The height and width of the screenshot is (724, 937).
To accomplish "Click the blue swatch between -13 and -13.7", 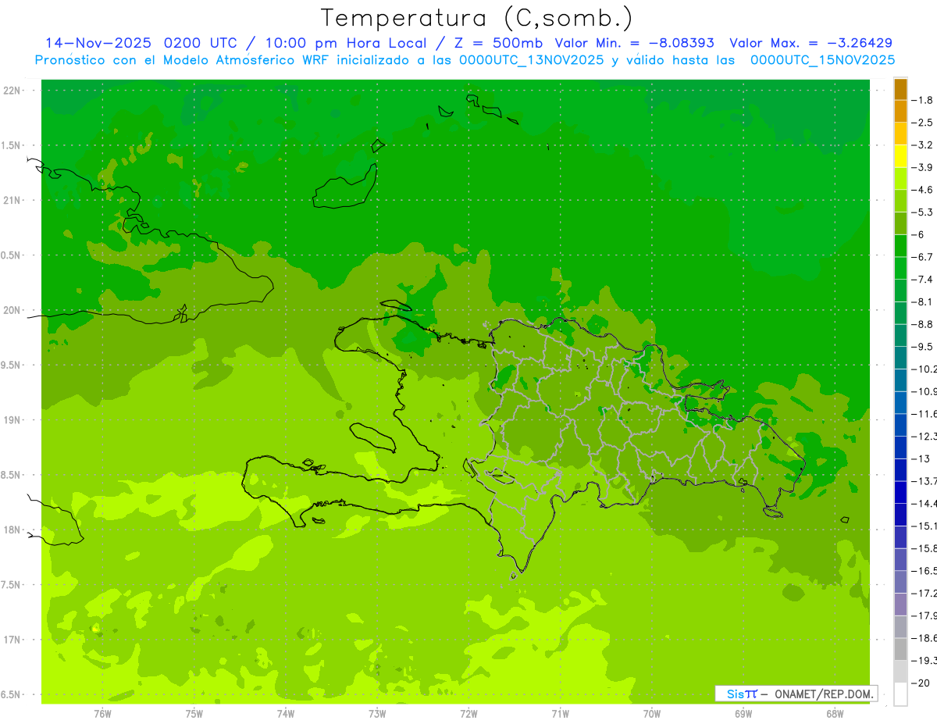I will (x=901, y=469).
